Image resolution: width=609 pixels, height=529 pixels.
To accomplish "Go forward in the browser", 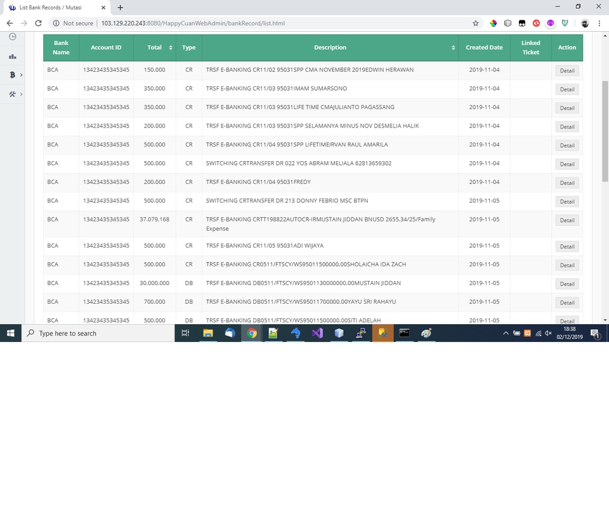I will tap(24, 23).
